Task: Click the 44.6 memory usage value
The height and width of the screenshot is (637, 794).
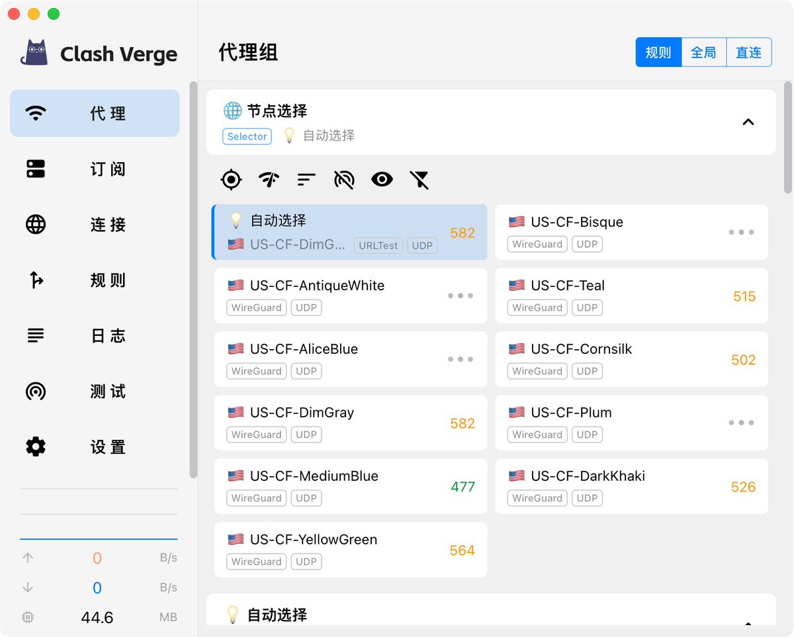Action: point(97,618)
